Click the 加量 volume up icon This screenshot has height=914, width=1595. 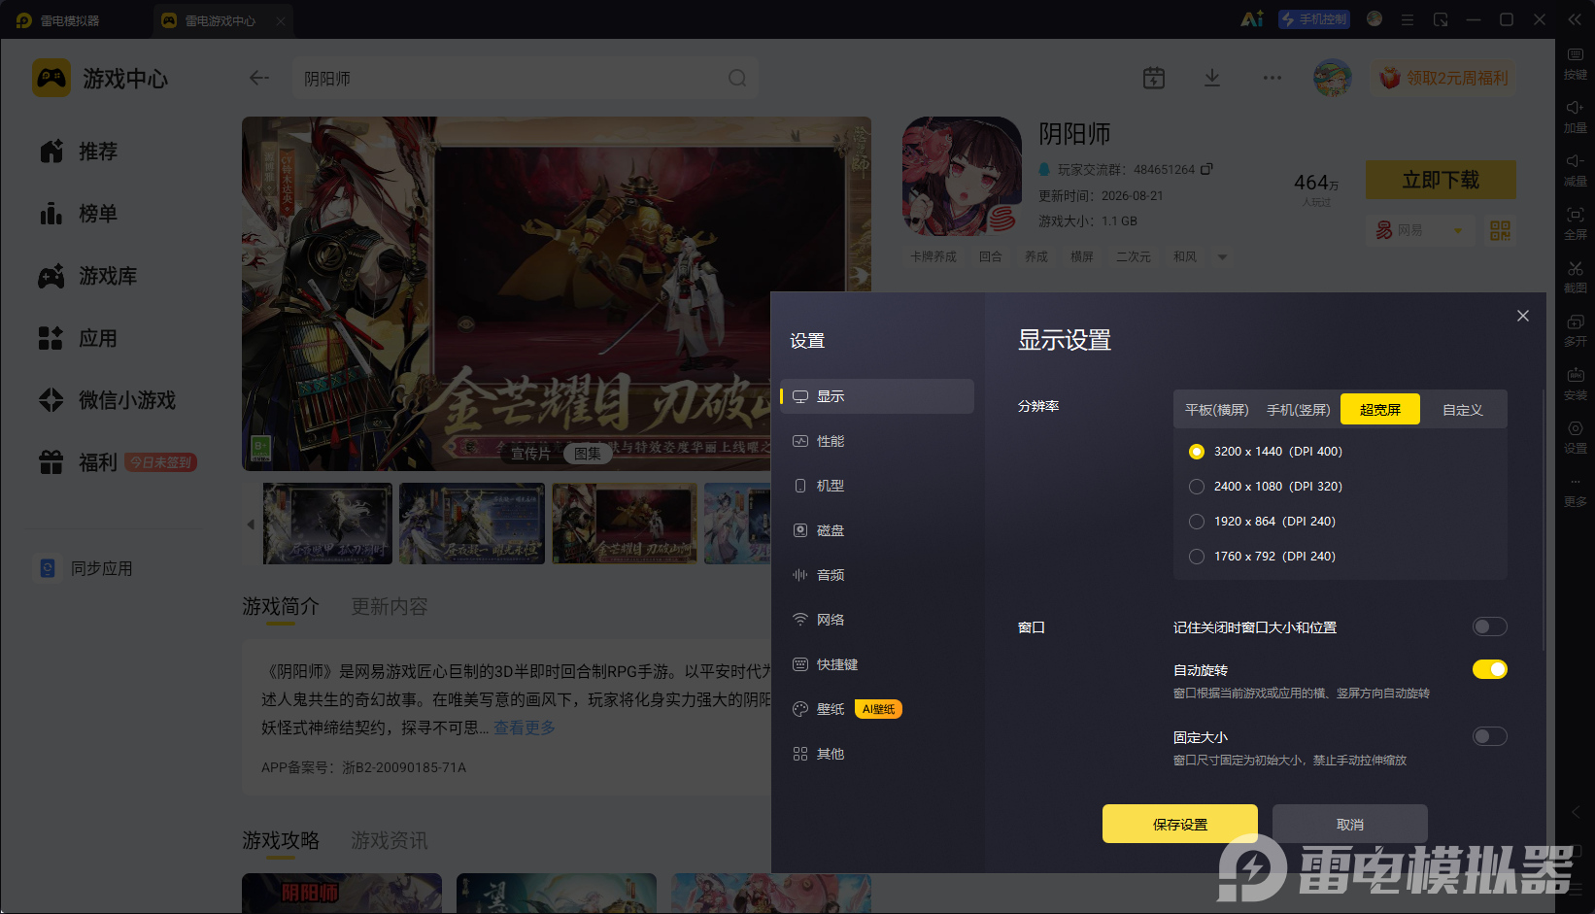click(1576, 118)
